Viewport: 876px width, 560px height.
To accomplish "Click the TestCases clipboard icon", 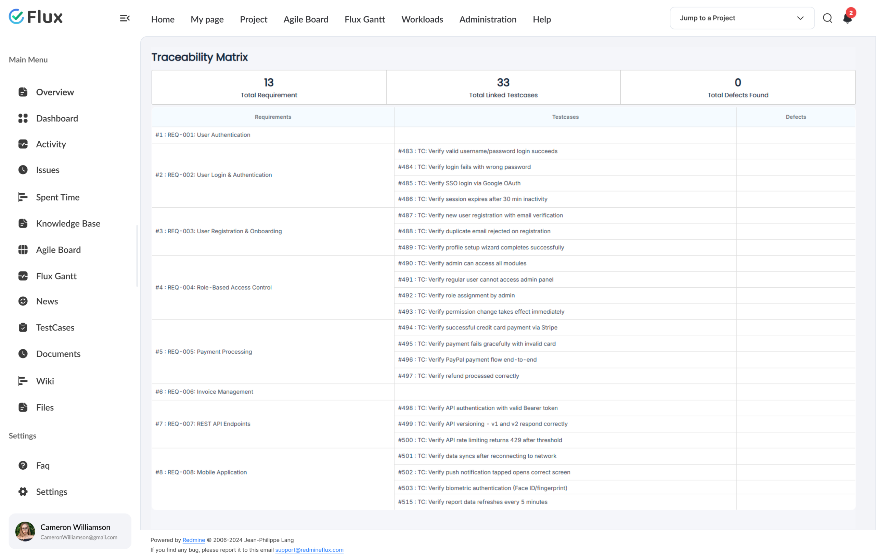I will (x=23, y=327).
